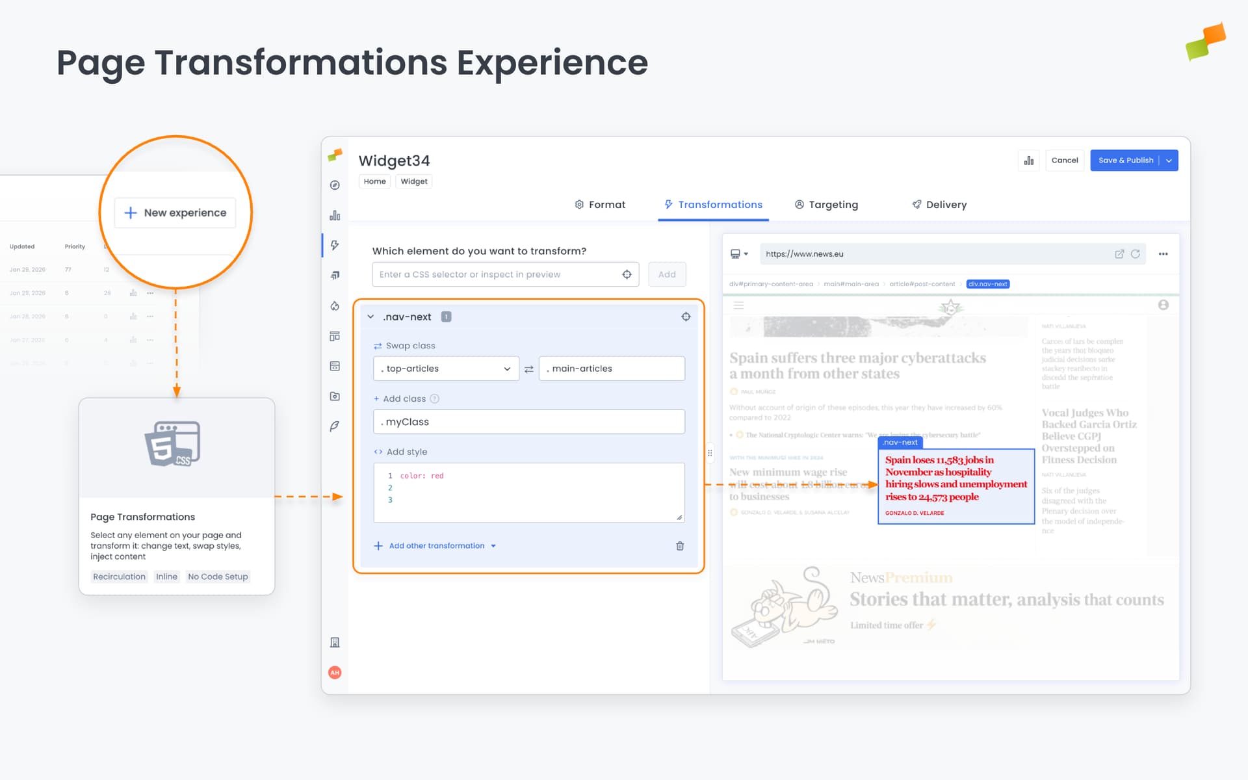The width and height of the screenshot is (1248, 780).
Task: Collapse the .nav-next transformation panel
Action: pyautogui.click(x=372, y=317)
